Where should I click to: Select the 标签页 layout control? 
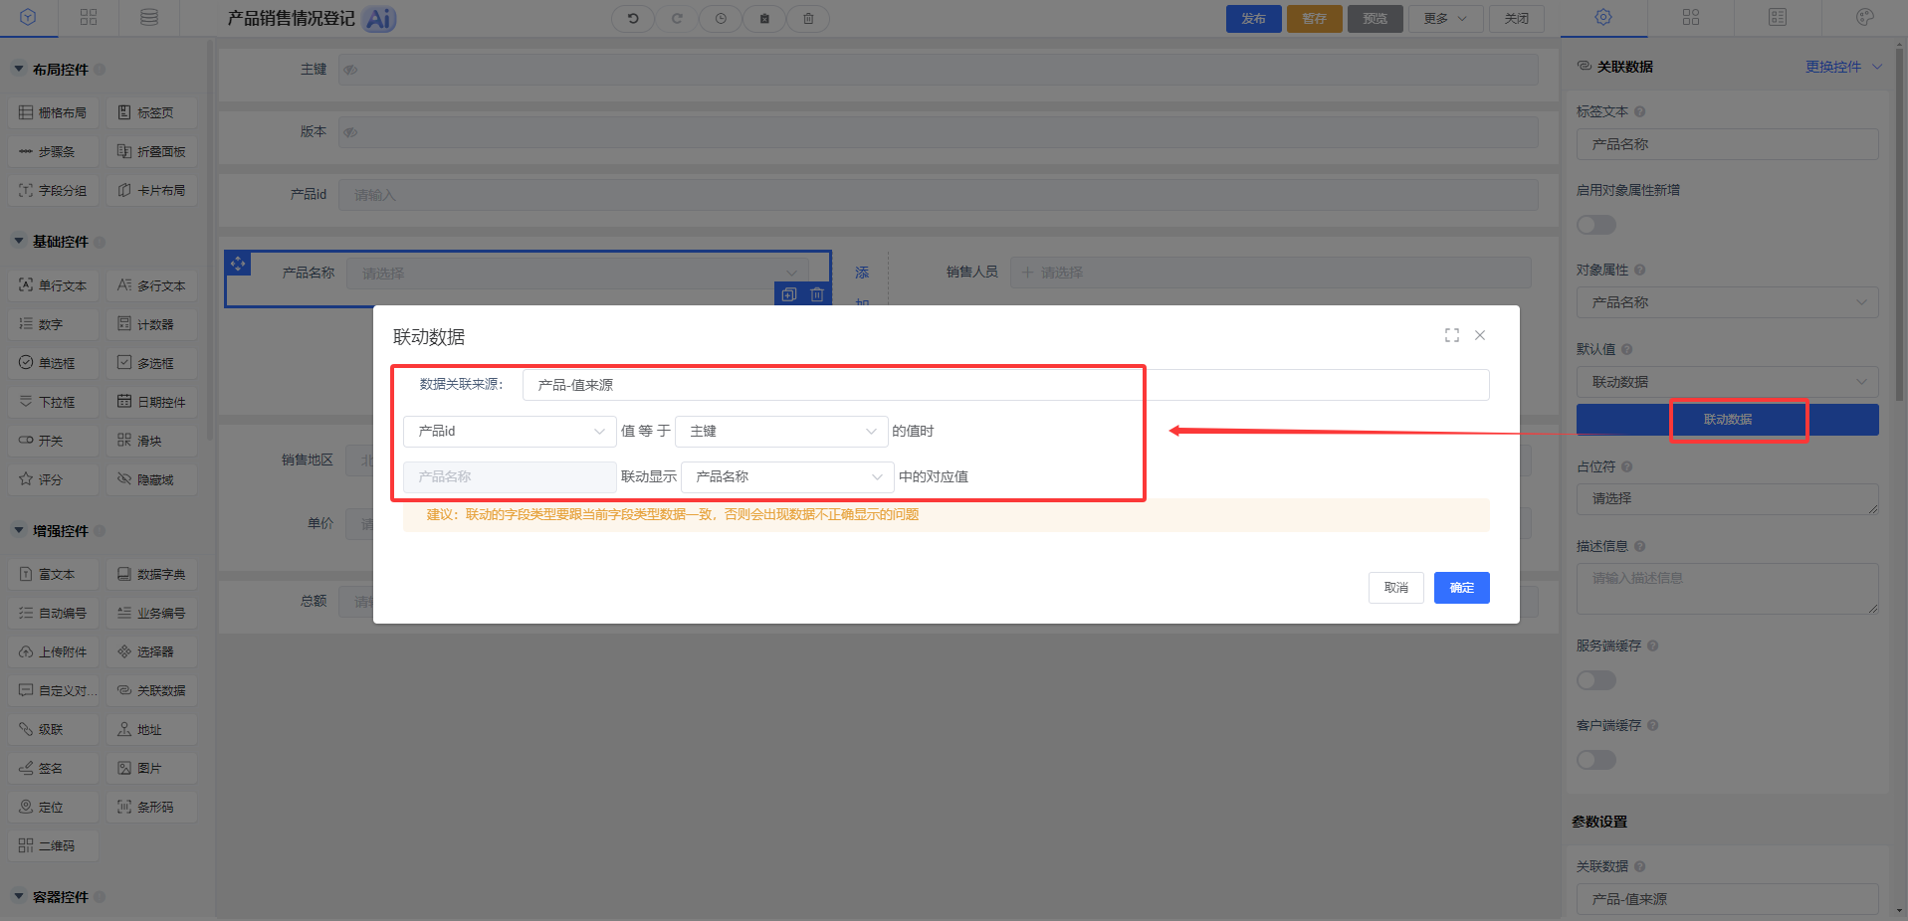click(151, 112)
